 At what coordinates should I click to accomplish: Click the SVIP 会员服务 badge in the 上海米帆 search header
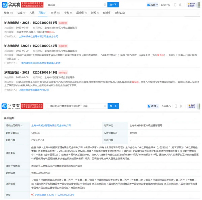192,106
